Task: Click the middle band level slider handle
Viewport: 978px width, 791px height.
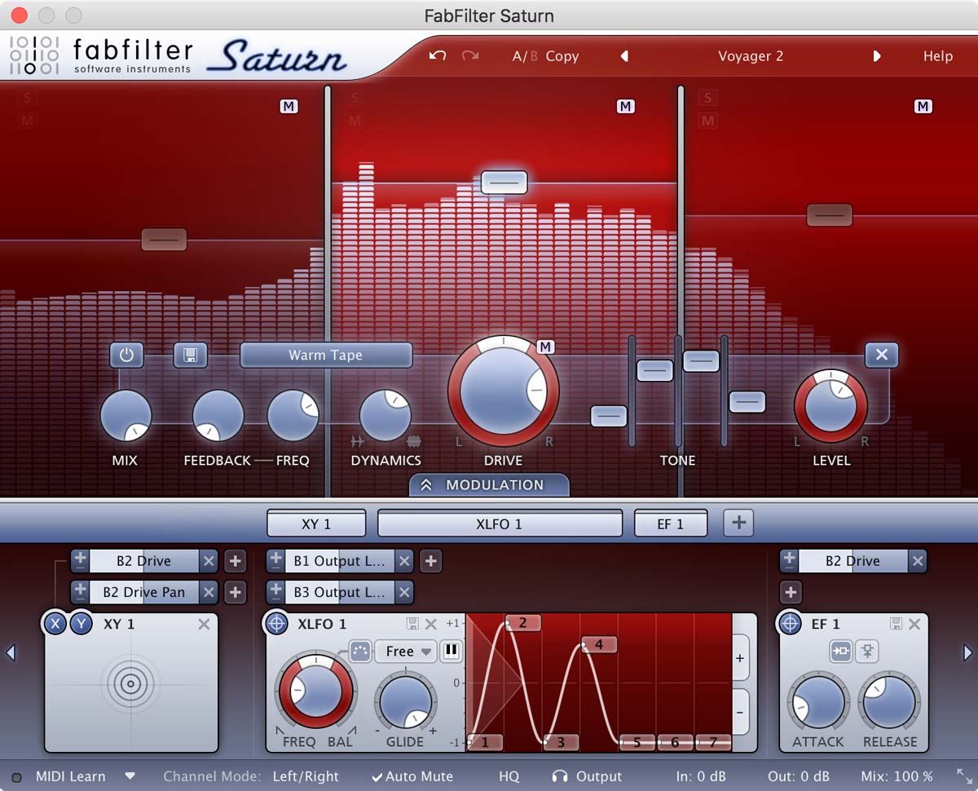Action: click(x=504, y=182)
